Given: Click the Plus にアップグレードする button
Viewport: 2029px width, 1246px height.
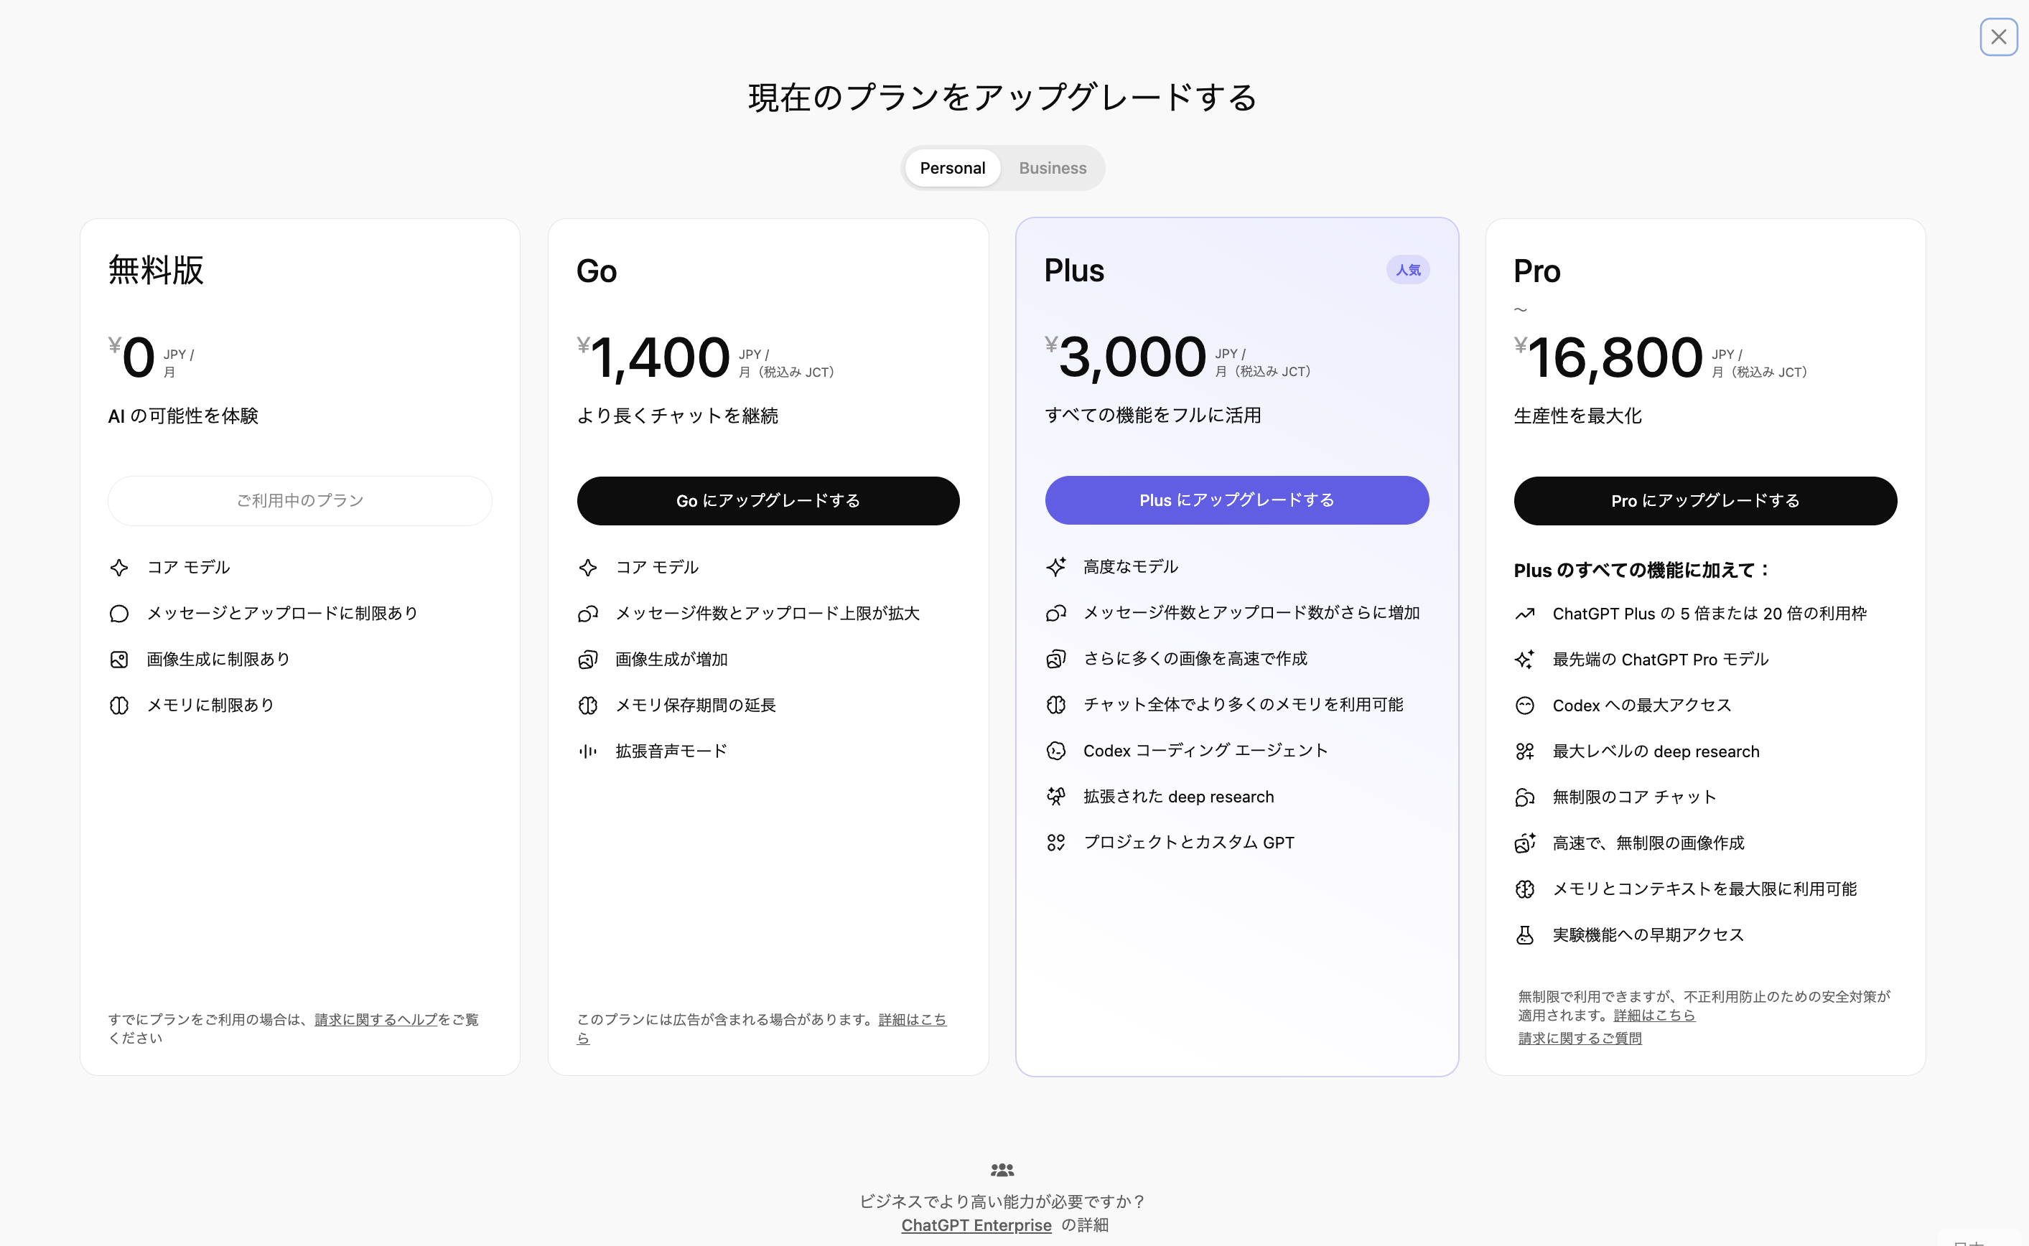Looking at the screenshot, I should [1236, 500].
